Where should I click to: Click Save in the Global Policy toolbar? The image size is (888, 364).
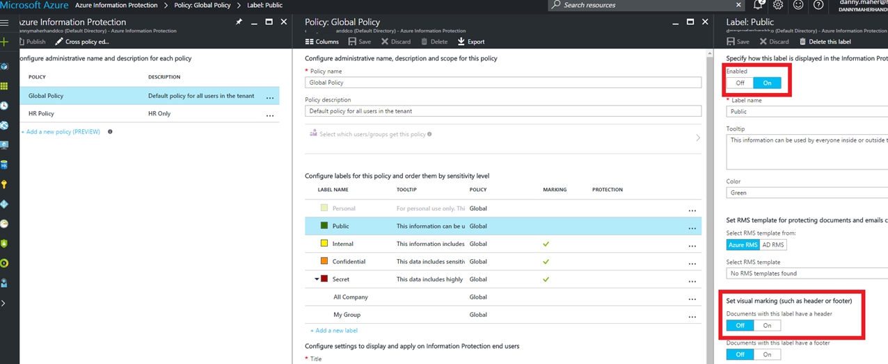click(360, 42)
